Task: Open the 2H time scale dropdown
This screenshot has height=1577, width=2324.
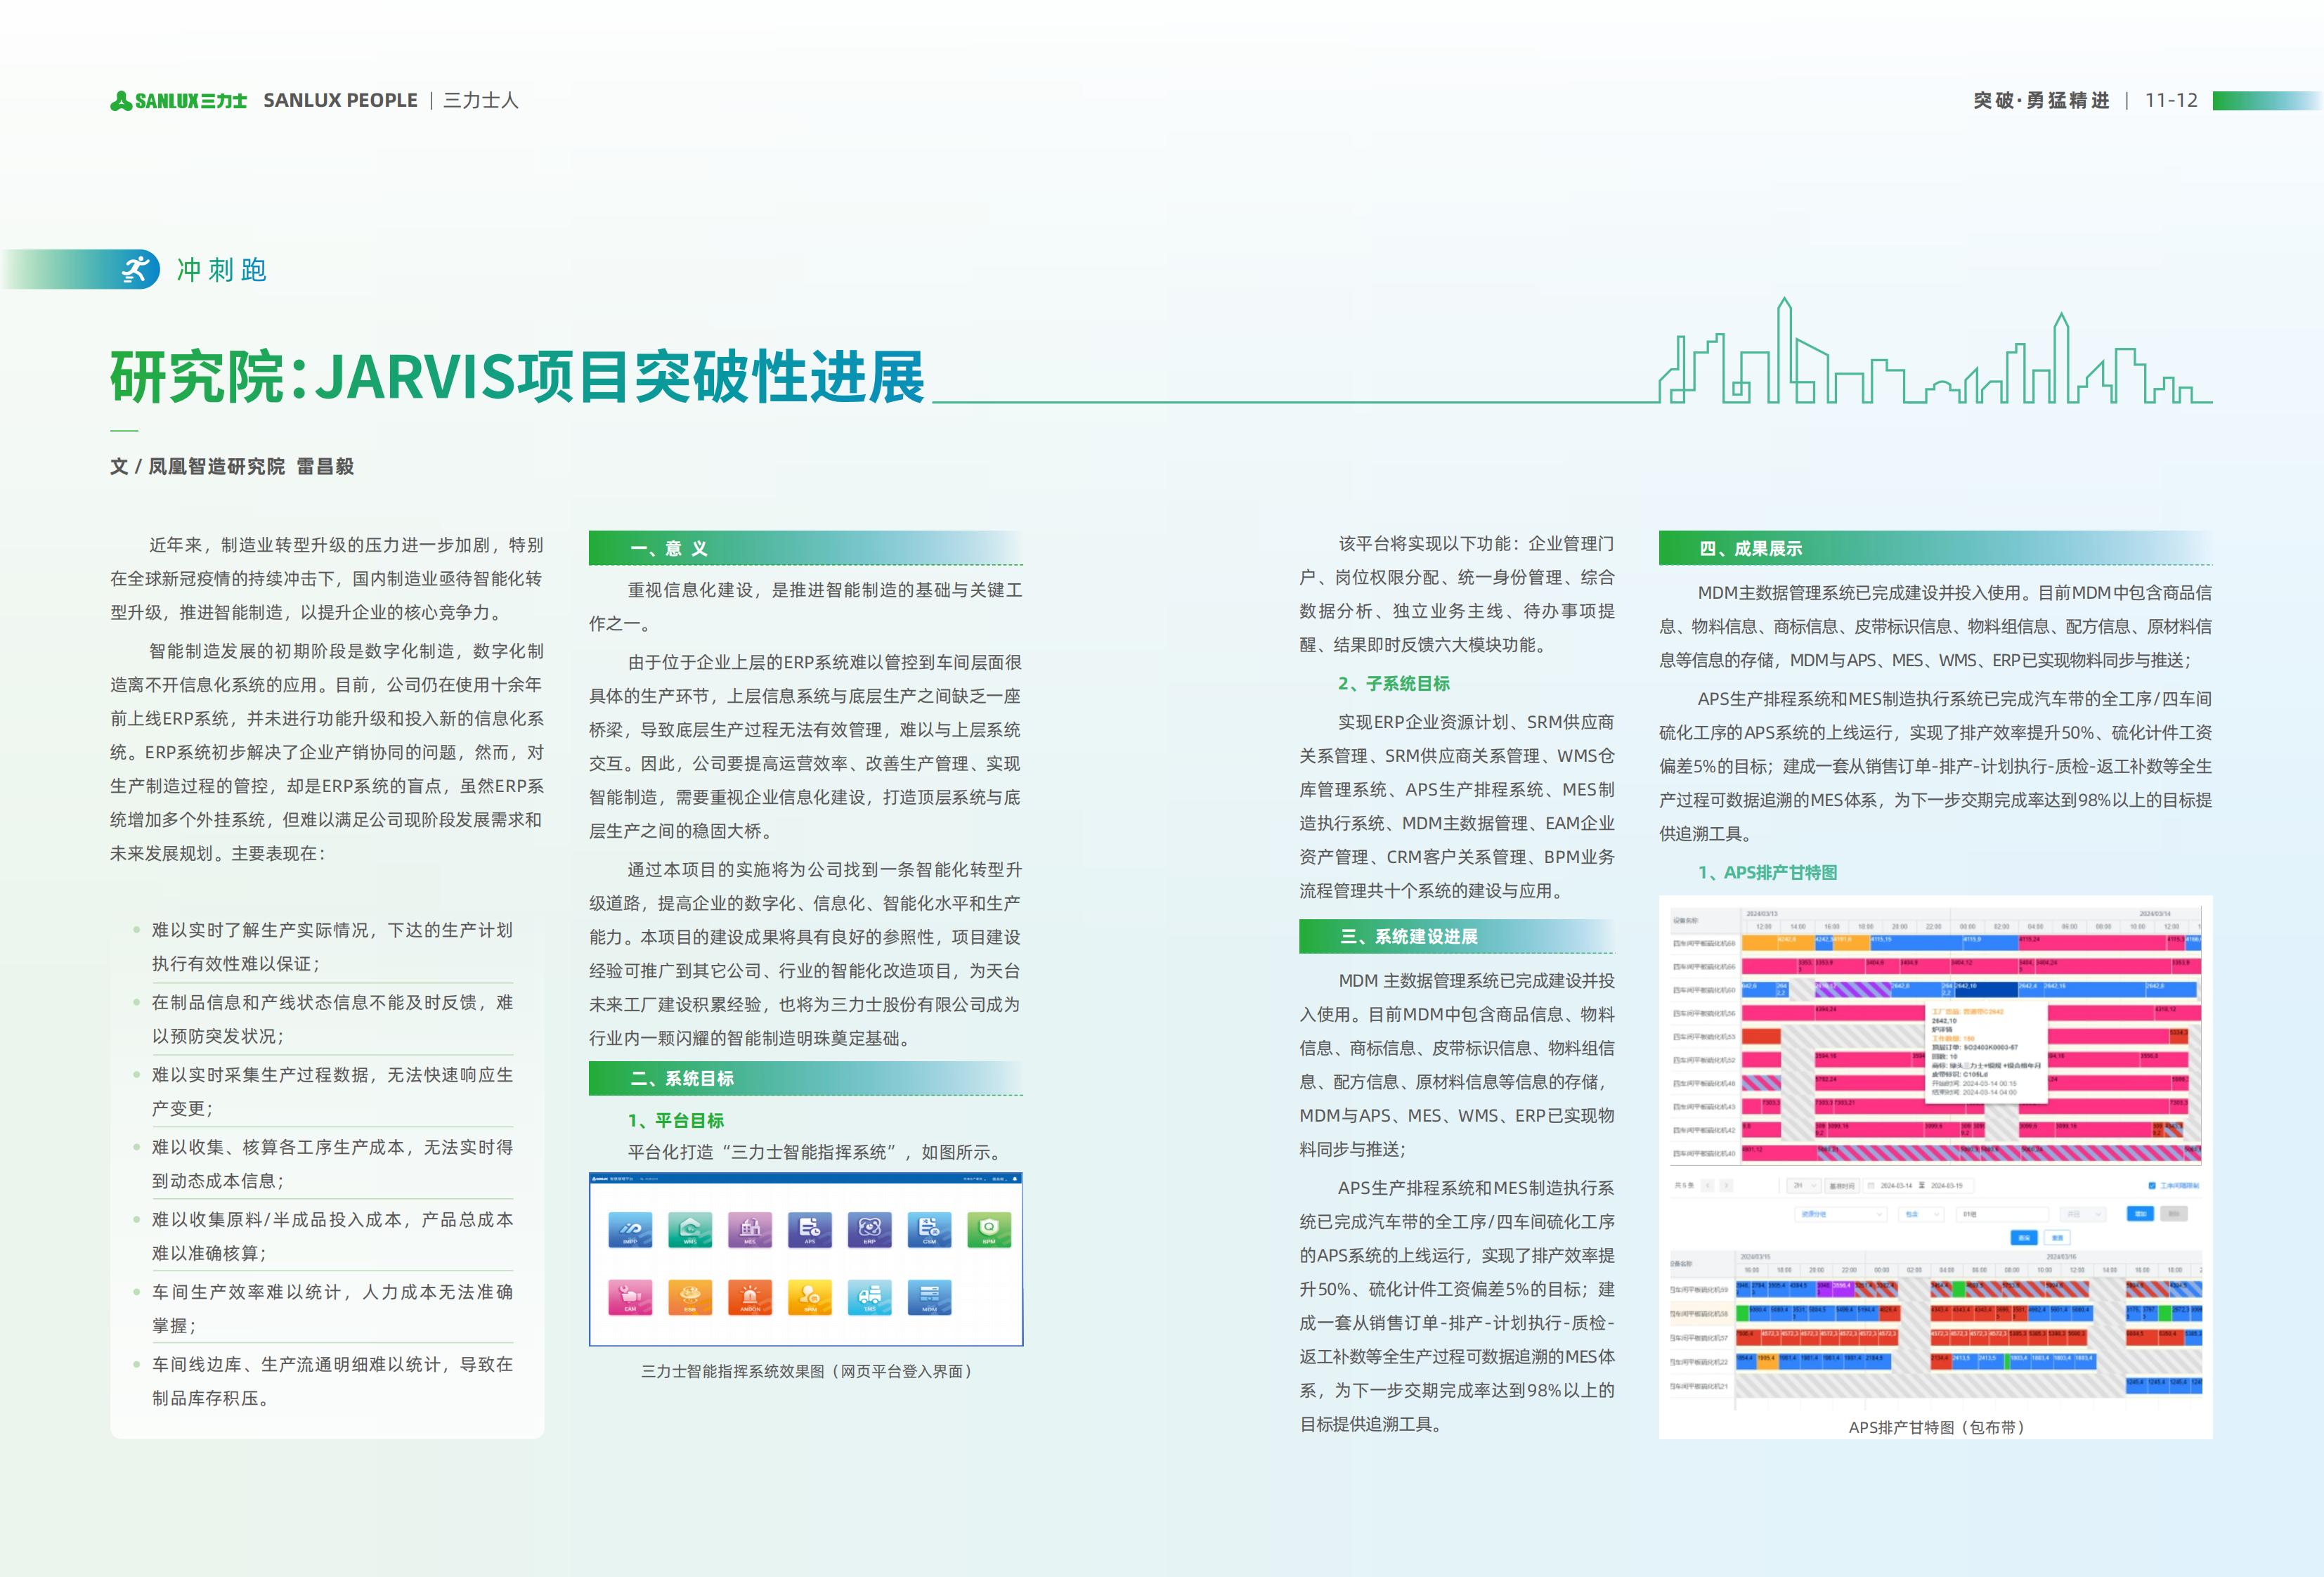Action: click(x=1804, y=1186)
